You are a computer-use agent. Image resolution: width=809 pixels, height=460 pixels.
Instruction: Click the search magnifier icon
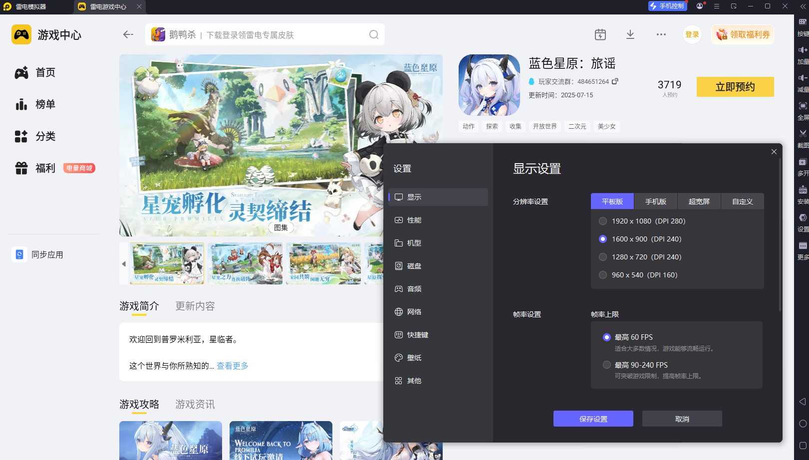click(x=374, y=34)
